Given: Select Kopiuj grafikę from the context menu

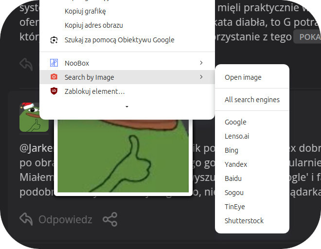Looking at the screenshot, I should [85, 11].
